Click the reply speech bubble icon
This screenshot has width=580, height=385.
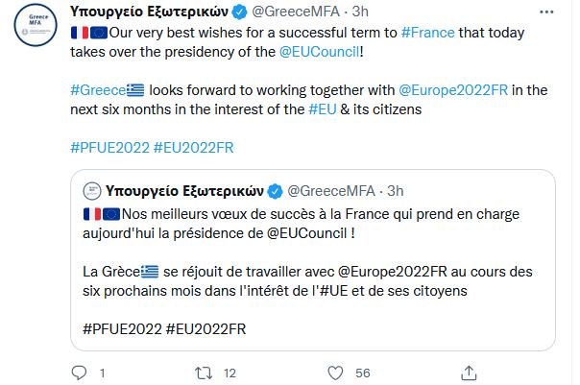(x=80, y=372)
